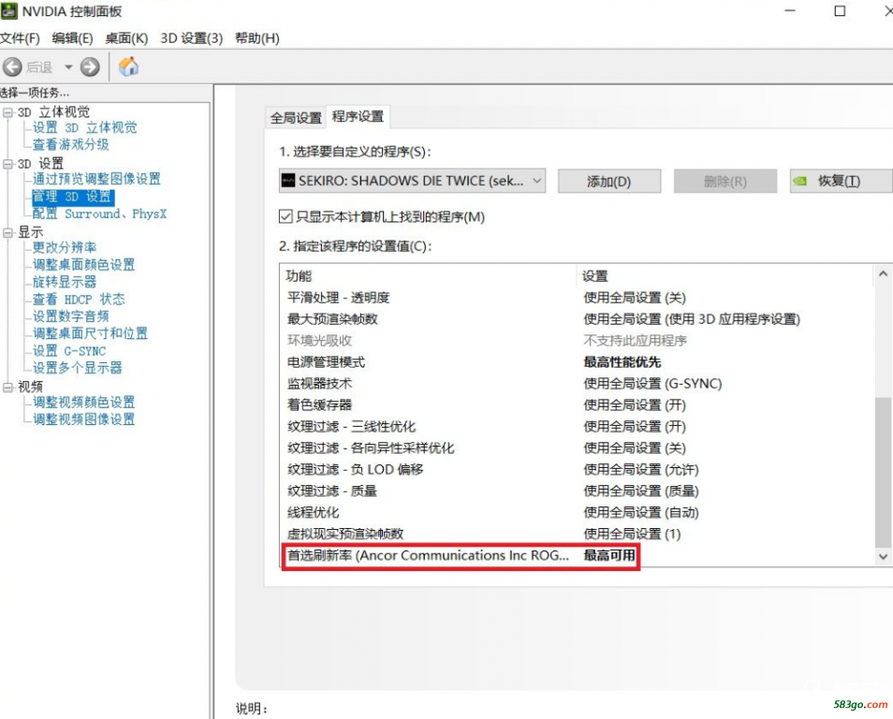
Task: Open 配置 Surround、PhysX task
Action: [x=99, y=213]
